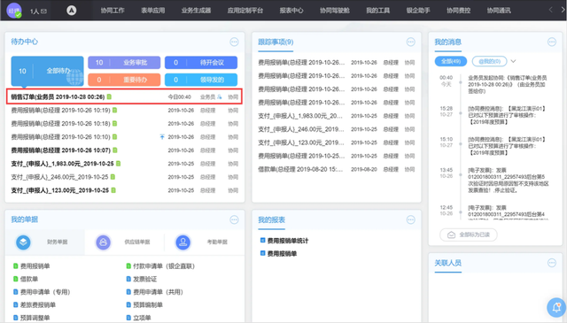Viewport: 567px width, 323px height.
Task: Click the 待开会议 tile
Action: [x=201, y=63]
